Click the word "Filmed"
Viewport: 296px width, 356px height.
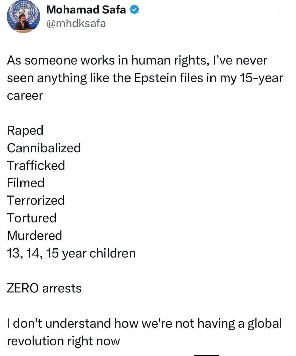tap(26, 183)
